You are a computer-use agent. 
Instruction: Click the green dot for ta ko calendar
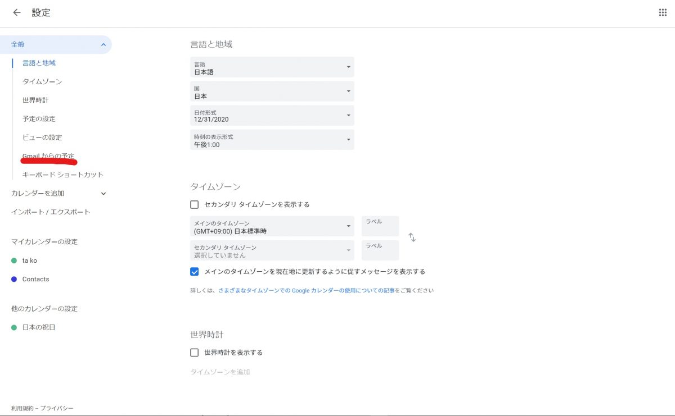14,260
